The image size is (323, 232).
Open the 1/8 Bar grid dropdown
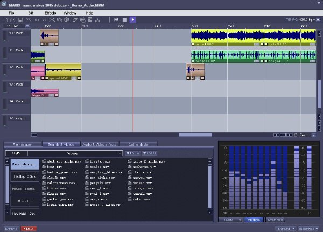point(27,26)
